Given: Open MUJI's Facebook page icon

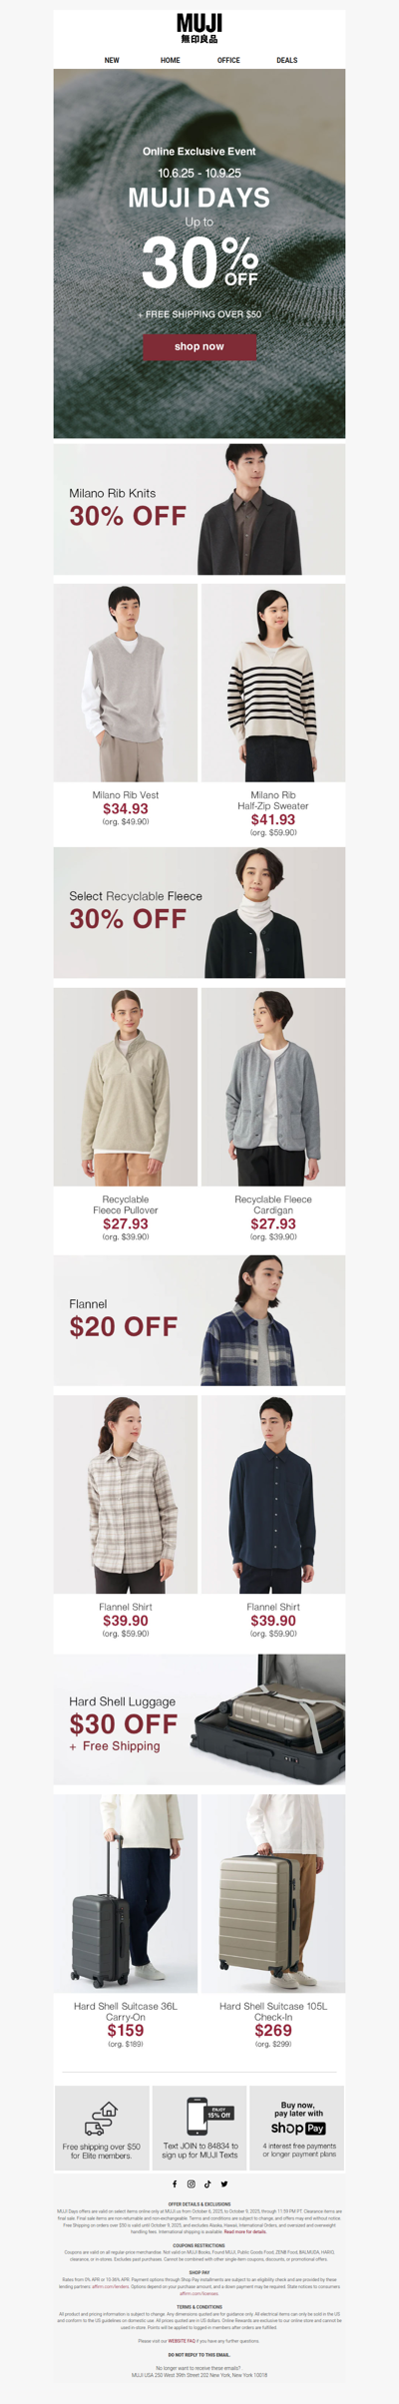Looking at the screenshot, I should tap(175, 2184).
